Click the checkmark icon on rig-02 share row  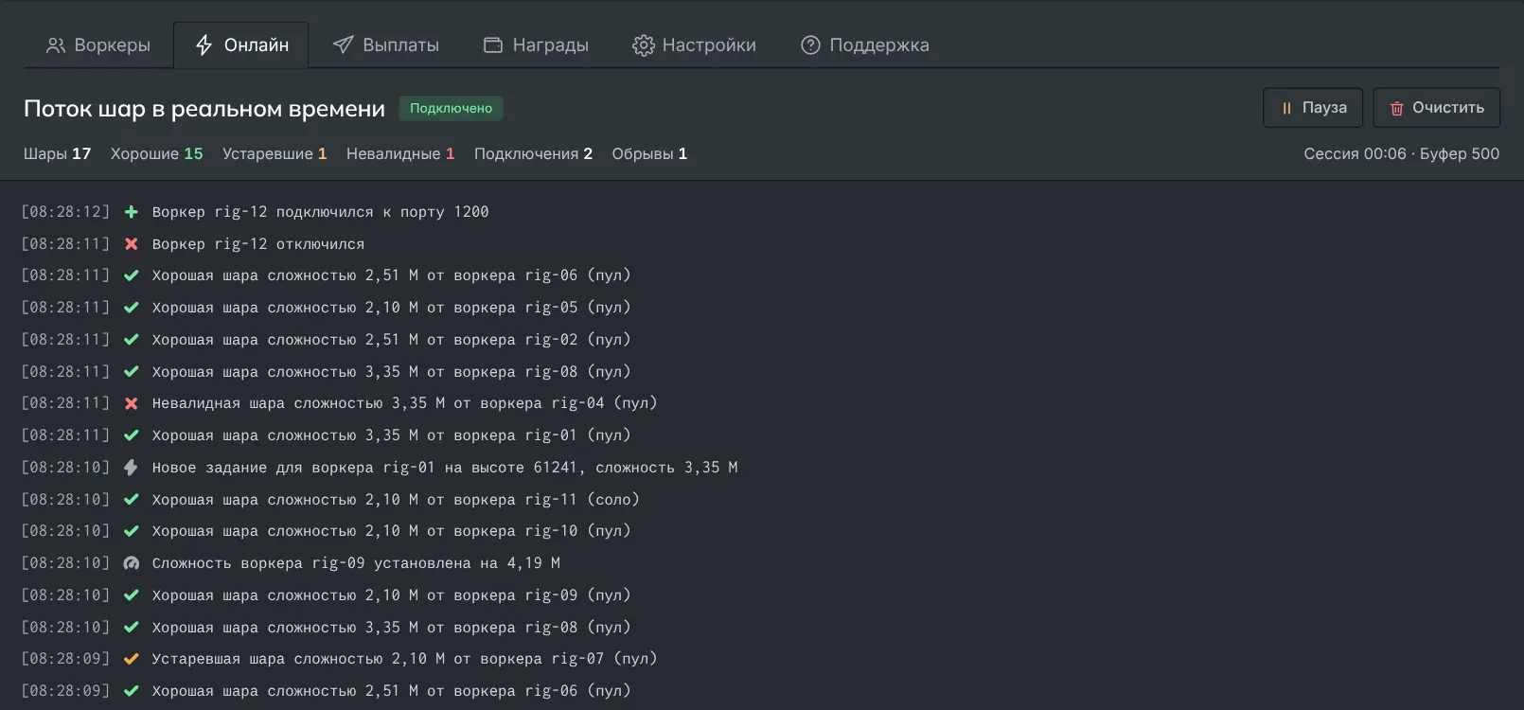(132, 340)
